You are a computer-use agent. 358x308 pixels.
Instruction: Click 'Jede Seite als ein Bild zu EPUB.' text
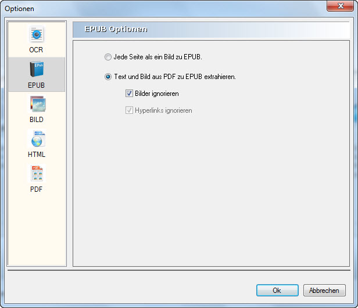tap(157, 57)
